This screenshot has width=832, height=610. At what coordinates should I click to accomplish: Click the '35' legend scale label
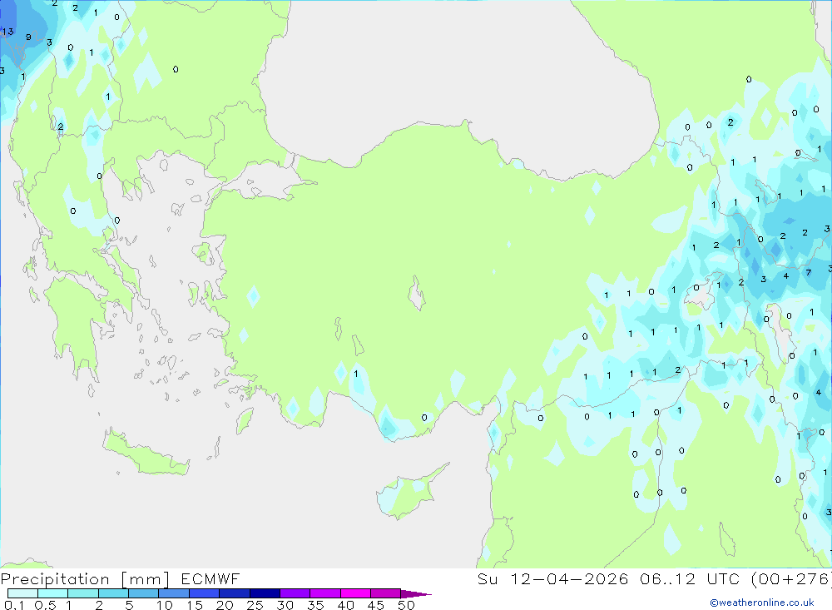coord(315,605)
